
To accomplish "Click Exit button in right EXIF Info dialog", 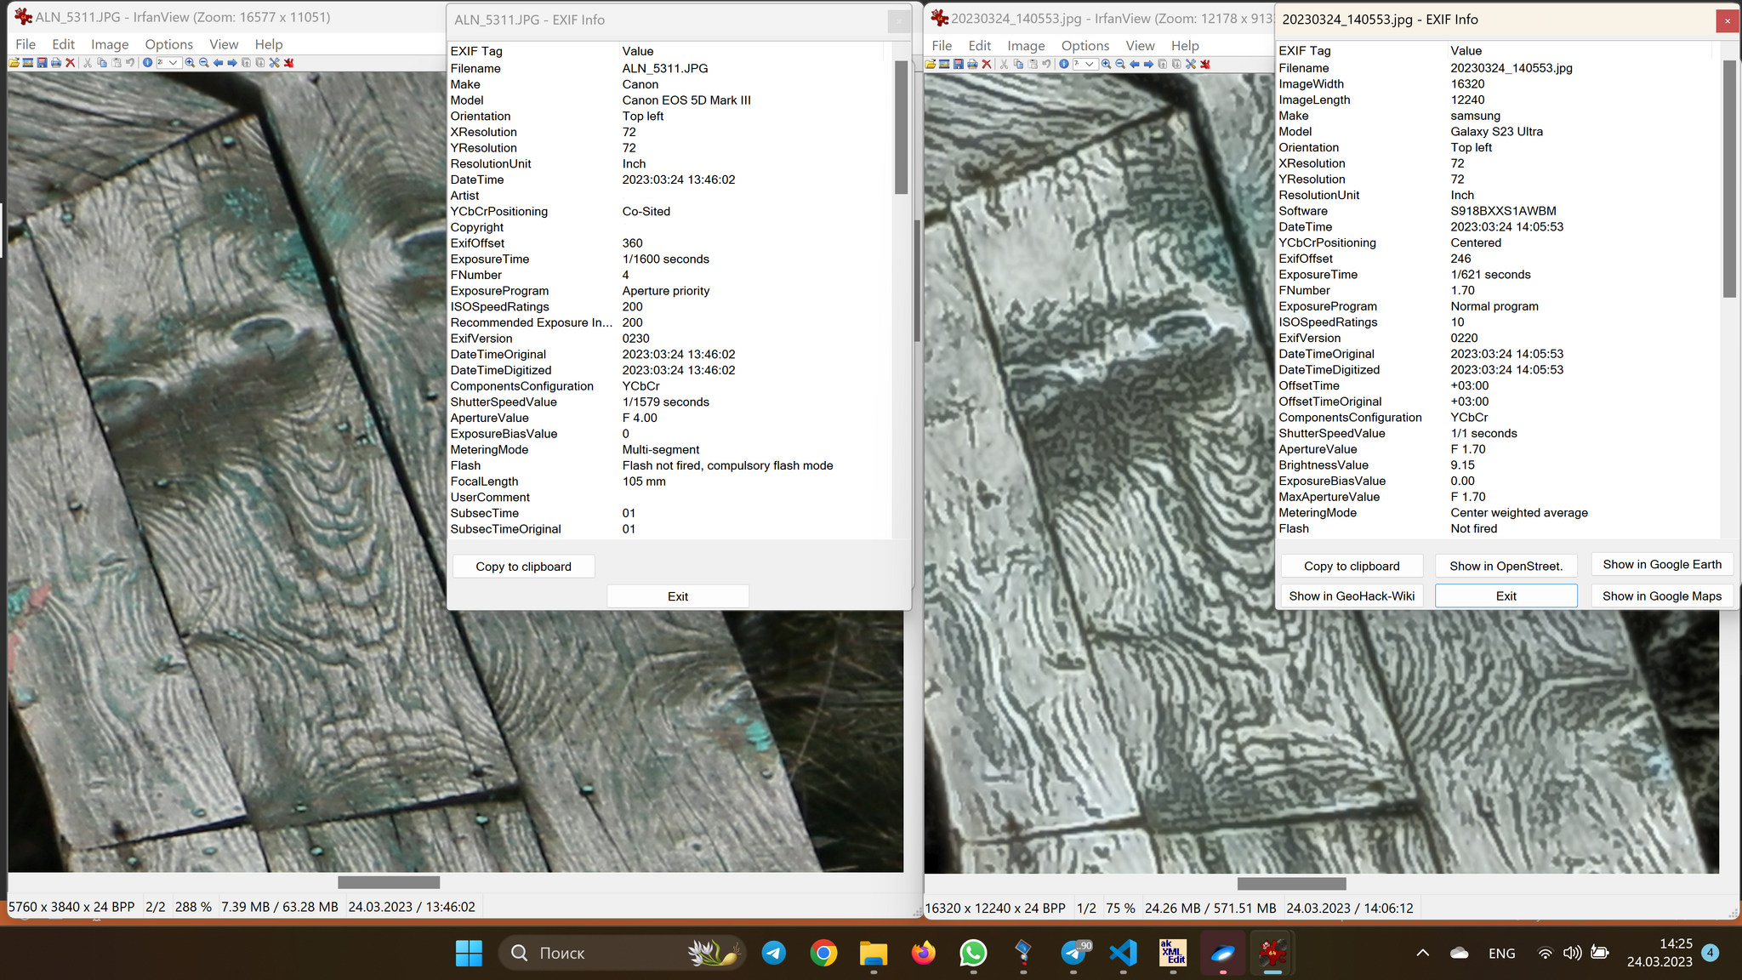I will coord(1506,595).
